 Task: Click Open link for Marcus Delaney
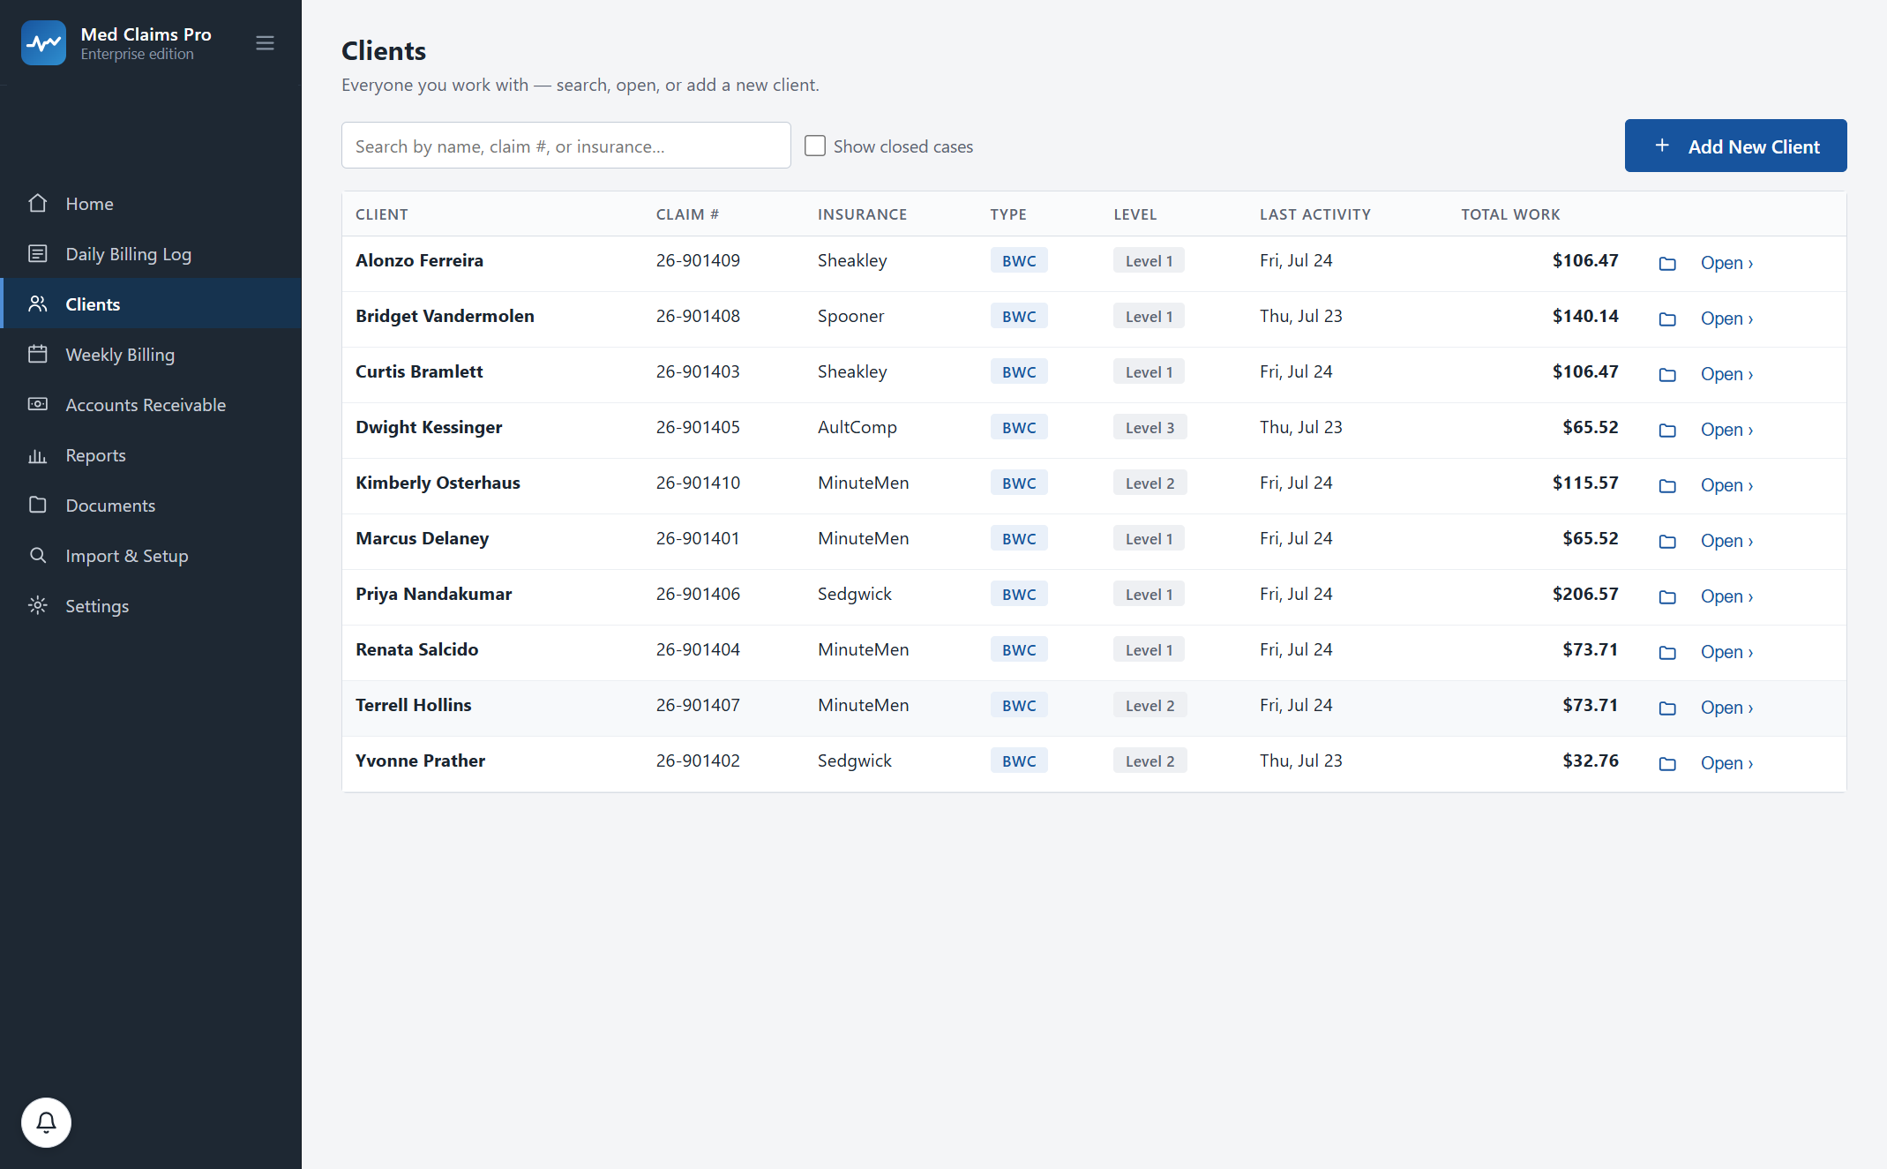[x=1726, y=541]
